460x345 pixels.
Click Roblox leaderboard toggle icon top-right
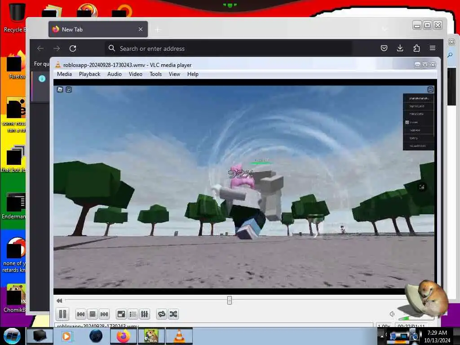(x=430, y=89)
